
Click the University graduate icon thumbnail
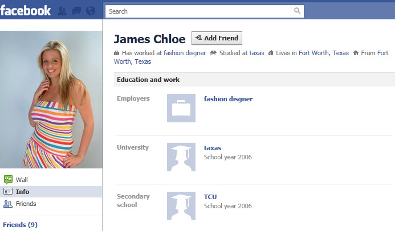point(181,157)
